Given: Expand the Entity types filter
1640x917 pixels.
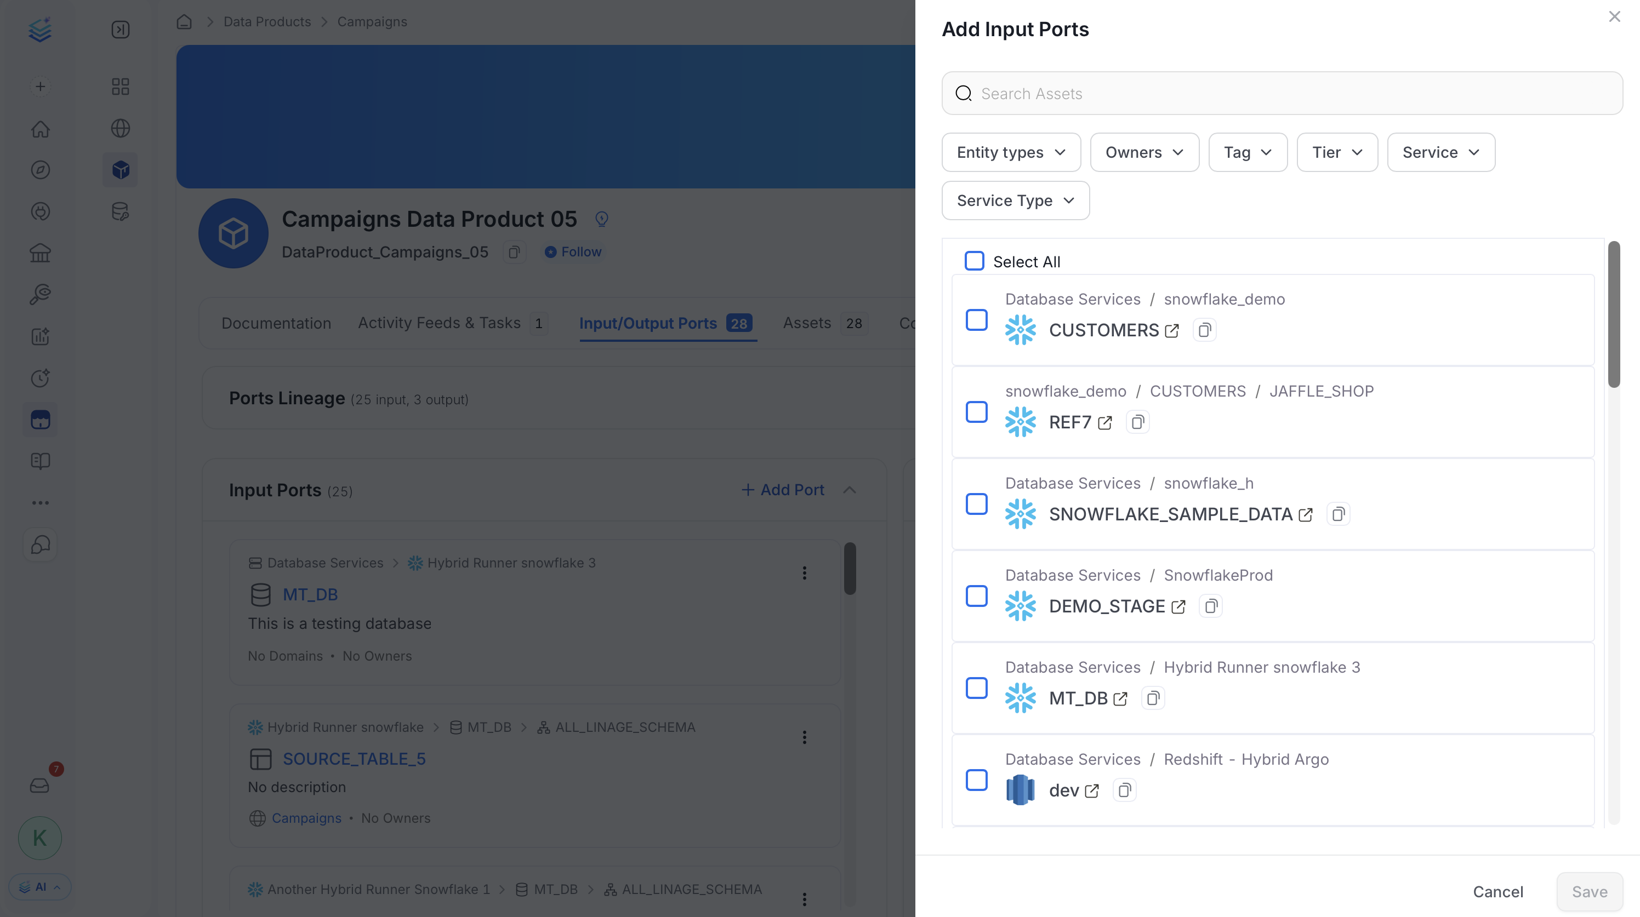Looking at the screenshot, I should point(1011,152).
